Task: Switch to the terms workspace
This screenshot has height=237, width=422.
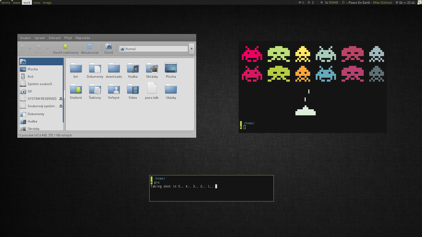Action: click(x=6, y=3)
